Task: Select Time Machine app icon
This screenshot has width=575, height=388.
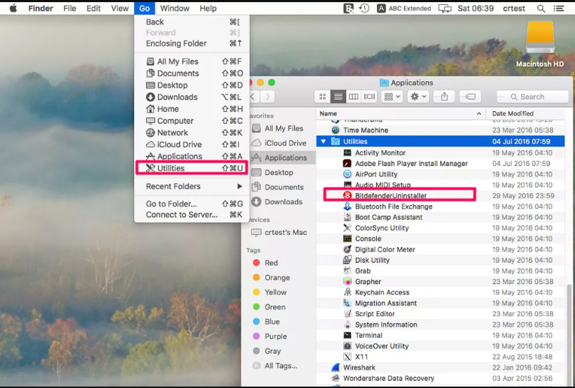Action: (x=335, y=130)
